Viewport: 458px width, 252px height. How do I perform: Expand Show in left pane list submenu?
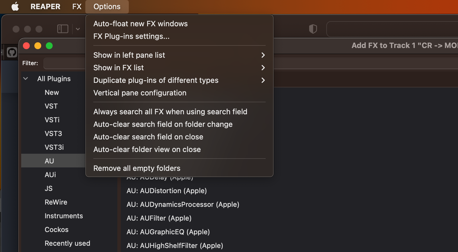pos(179,55)
